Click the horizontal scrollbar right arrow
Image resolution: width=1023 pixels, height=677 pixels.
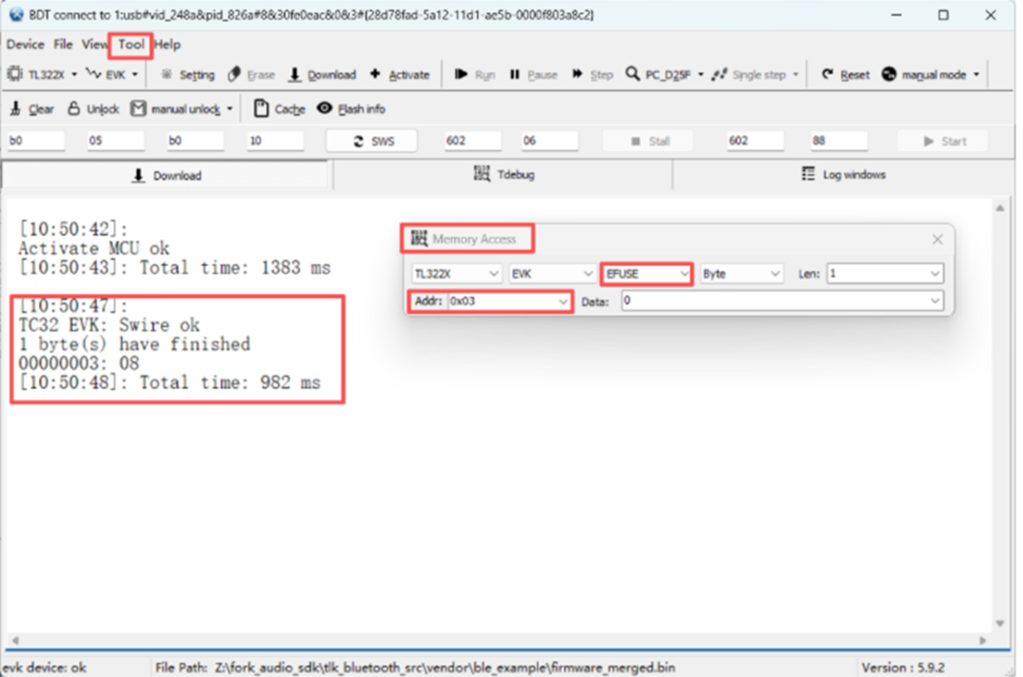coord(983,640)
